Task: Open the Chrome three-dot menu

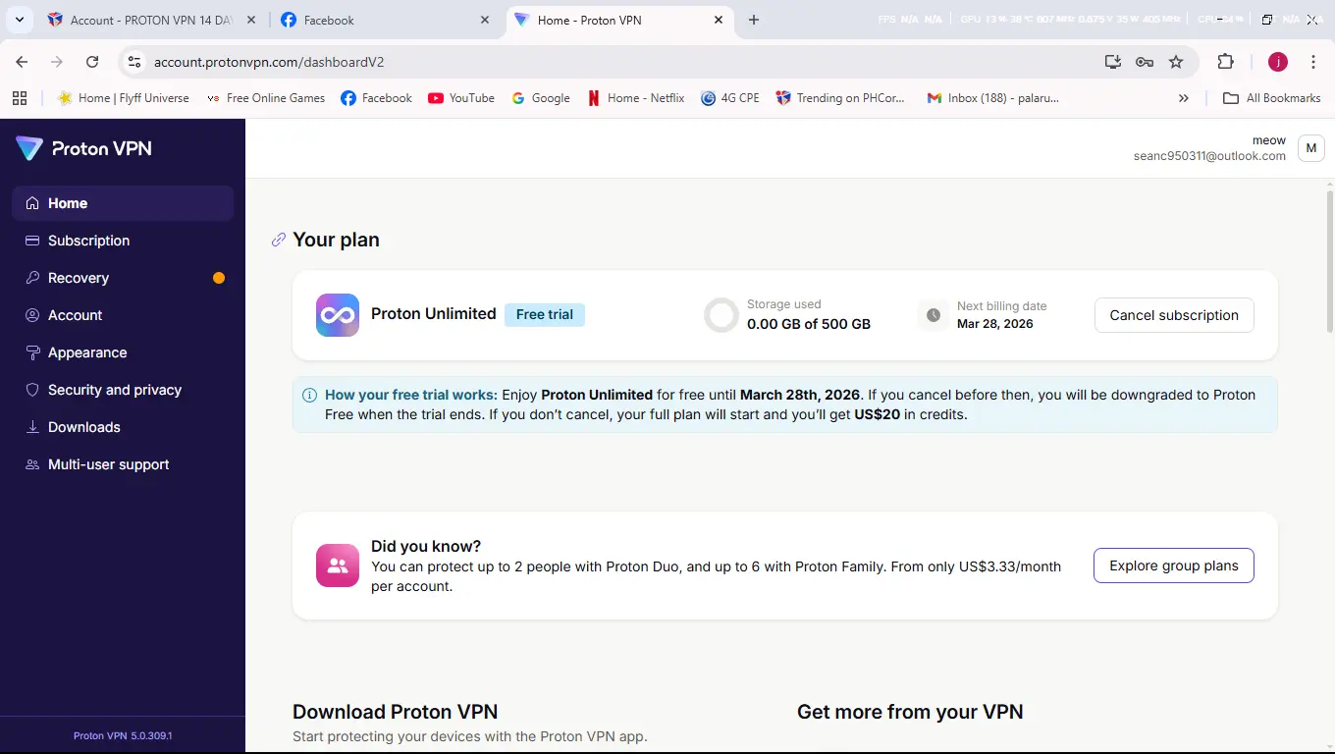Action: click(x=1313, y=62)
